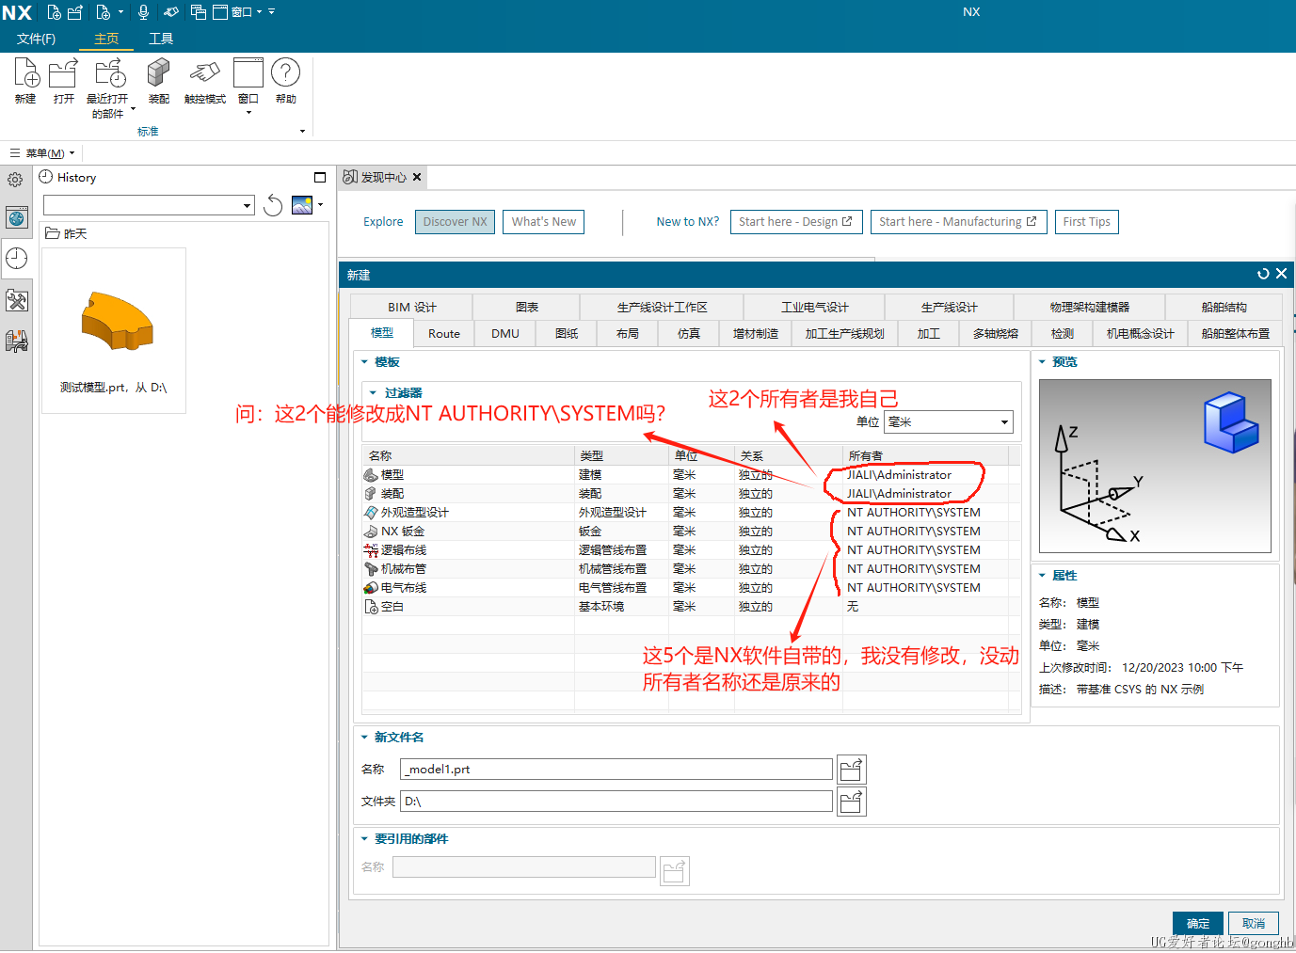Image resolution: width=1296 pixels, height=953 pixels.
Task: Open the History filter combo box
Action: coord(149,205)
